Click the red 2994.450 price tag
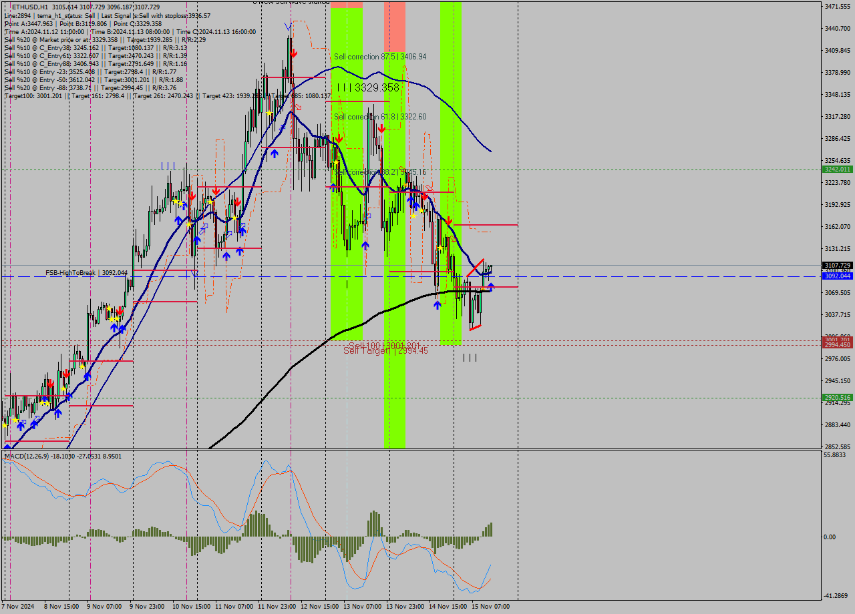The width and height of the screenshot is (855, 614). click(x=837, y=344)
